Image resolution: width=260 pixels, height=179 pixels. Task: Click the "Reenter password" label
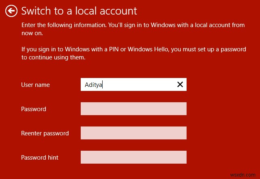45,133
